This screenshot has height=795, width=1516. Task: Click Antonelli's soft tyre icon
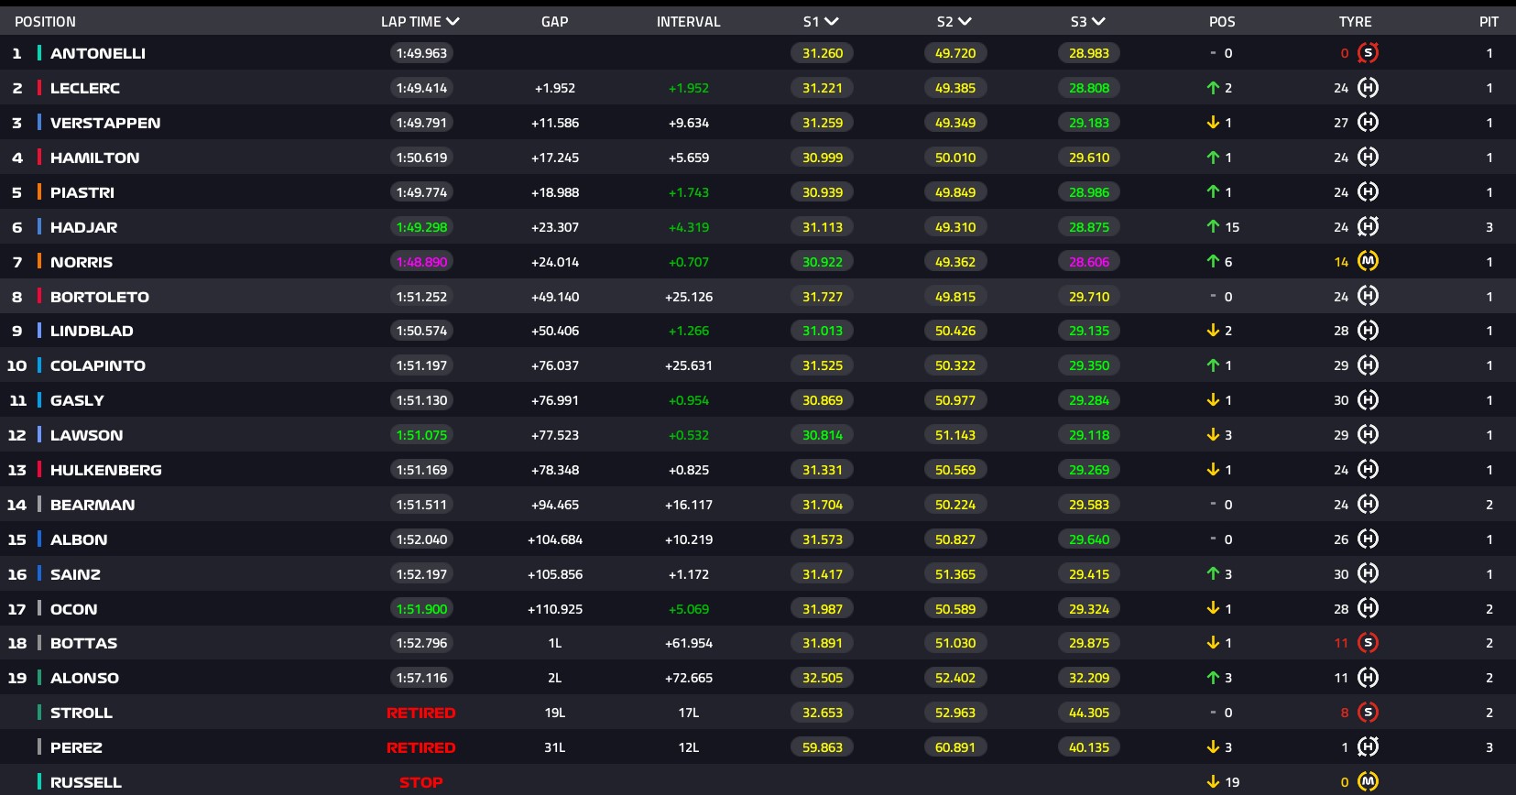point(1368,53)
